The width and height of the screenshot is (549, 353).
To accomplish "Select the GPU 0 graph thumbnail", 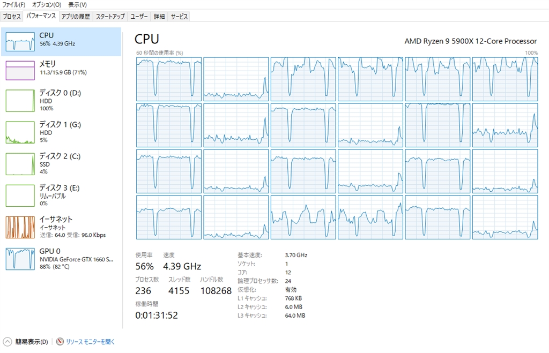I will [x=20, y=259].
